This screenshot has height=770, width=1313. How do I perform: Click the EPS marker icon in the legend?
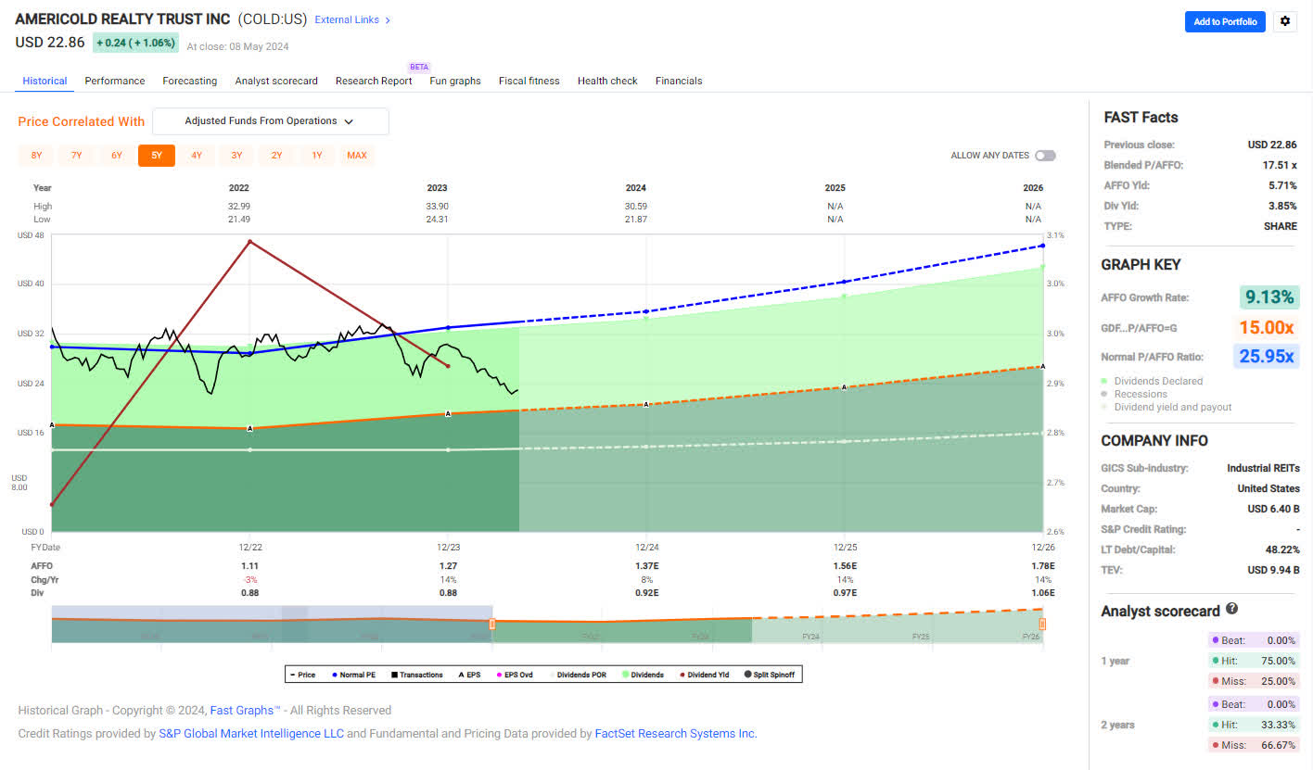pyautogui.click(x=460, y=674)
